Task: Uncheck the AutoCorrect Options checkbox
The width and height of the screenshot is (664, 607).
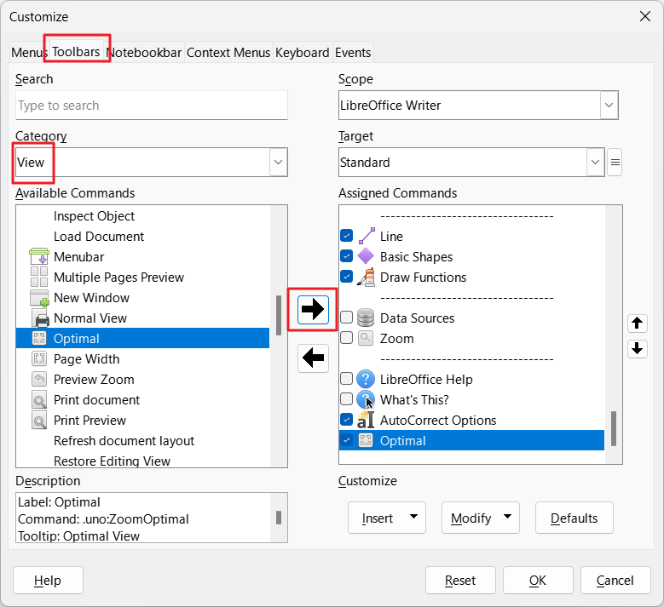Action: coord(346,420)
